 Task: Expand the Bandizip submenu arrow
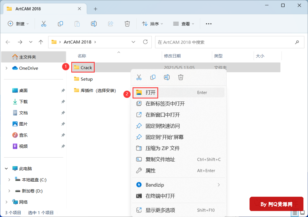coord(219,185)
